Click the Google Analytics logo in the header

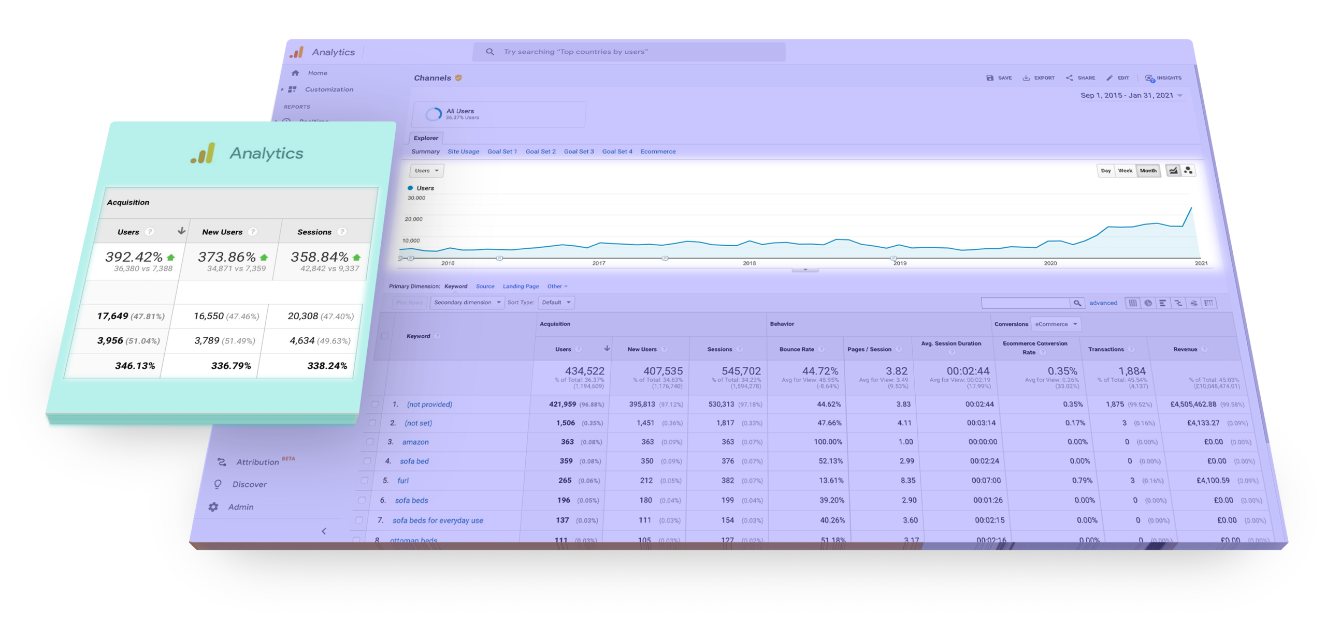click(296, 52)
